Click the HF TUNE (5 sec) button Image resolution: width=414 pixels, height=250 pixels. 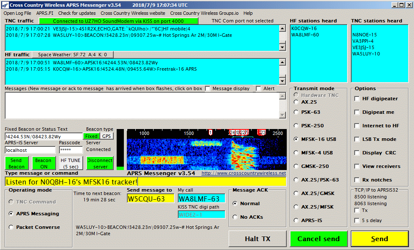tap(70, 163)
